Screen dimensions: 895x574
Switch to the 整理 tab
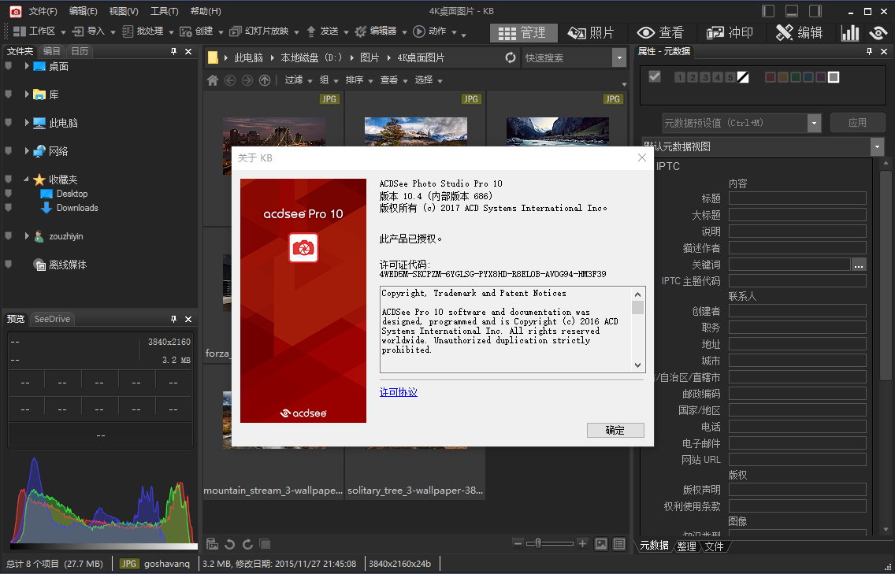coord(686,546)
